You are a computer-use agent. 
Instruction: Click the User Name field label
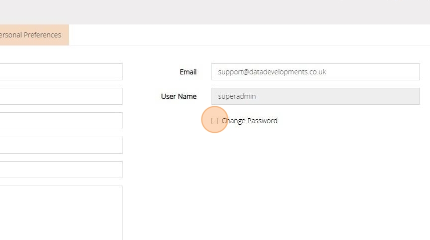178,96
